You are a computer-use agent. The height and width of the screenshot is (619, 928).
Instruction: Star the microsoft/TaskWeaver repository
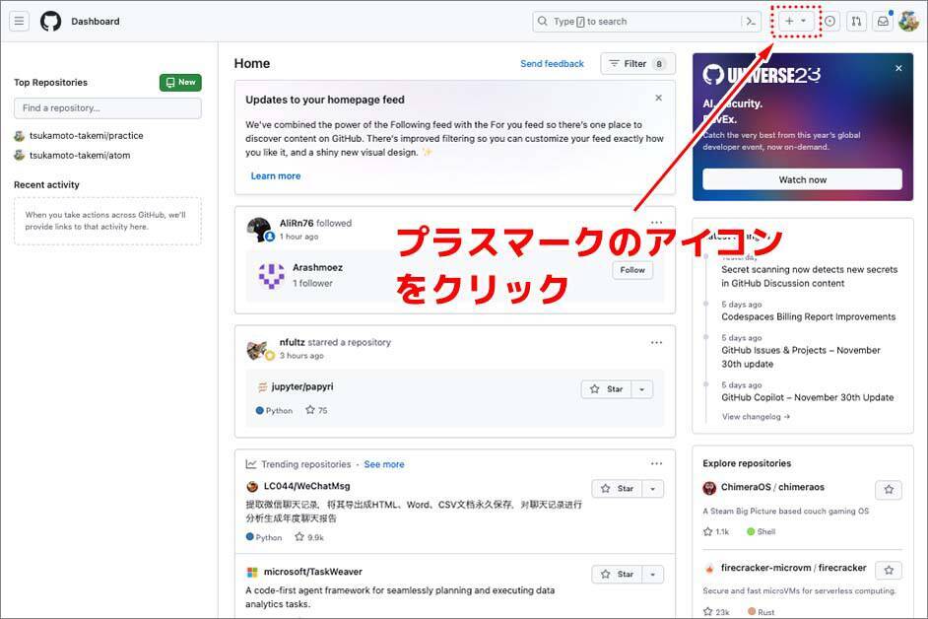pyautogui.click(x=618, y=574)
